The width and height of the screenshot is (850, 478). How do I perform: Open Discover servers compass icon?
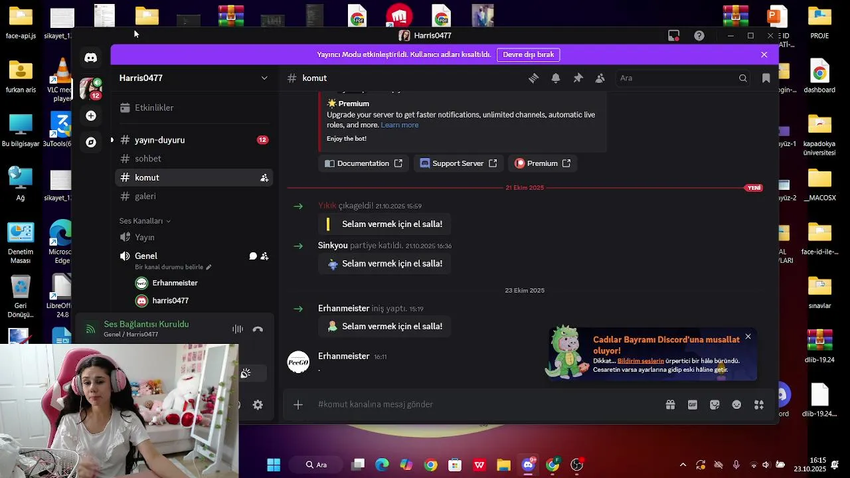(91, 142)
